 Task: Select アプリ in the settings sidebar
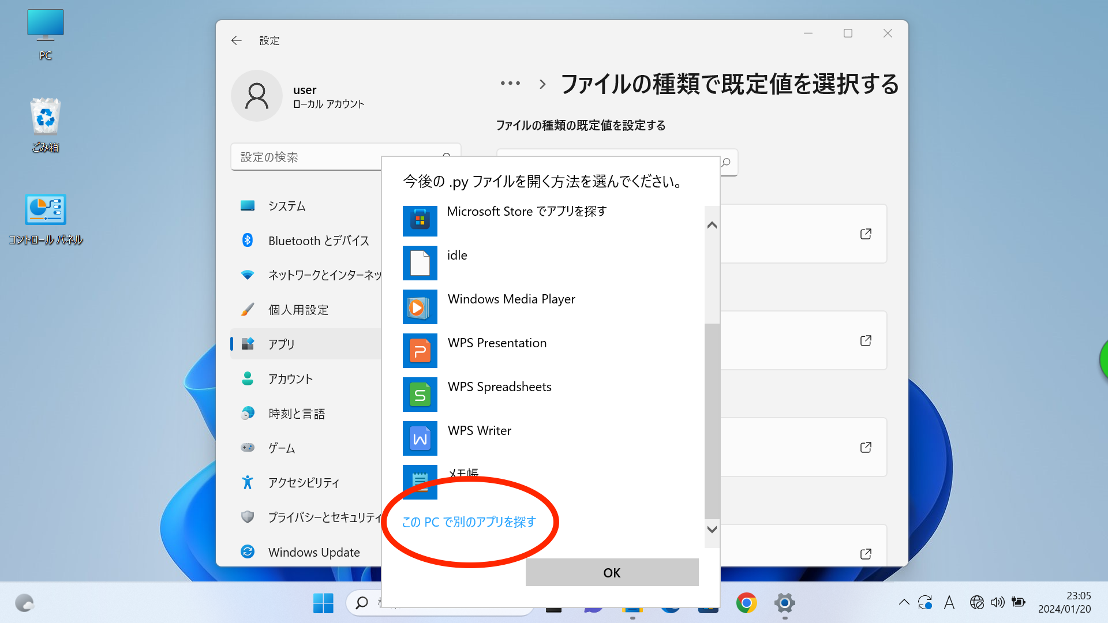click(281, 344)
